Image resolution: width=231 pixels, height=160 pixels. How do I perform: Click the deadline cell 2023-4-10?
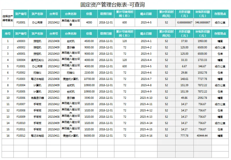coord(146,98)
